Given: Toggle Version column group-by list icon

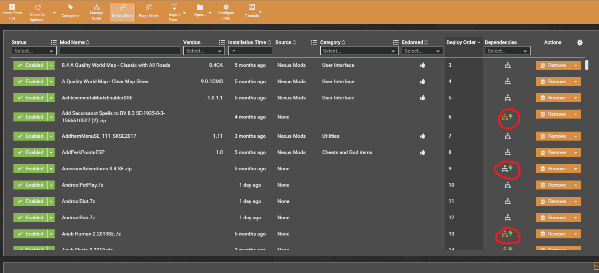Looking at the screenshot, I should (x=222, y=42).
